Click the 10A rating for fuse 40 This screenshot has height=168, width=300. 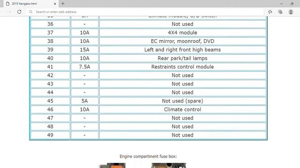[x=84, y=58]
